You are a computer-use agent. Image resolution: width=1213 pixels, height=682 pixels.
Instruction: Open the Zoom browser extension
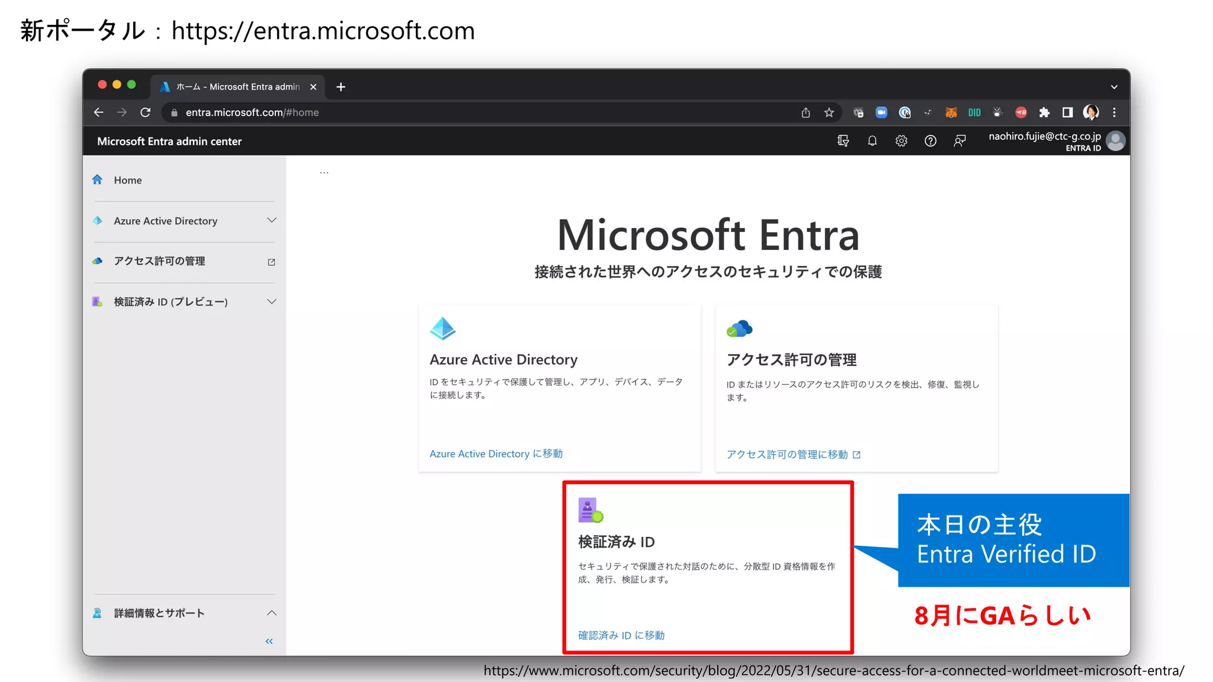click(x=881, y=112)
